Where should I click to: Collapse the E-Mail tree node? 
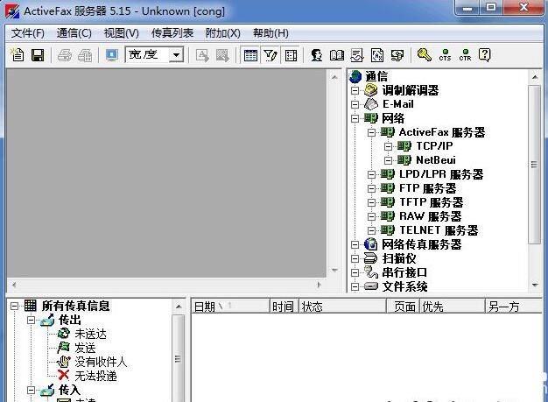point(355,104)
